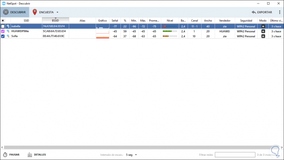Viewport: 284px width, 160px height.
Task: Click the Wi-Fi icon beside HUAWEIP9lite
Action: (8, 31)
